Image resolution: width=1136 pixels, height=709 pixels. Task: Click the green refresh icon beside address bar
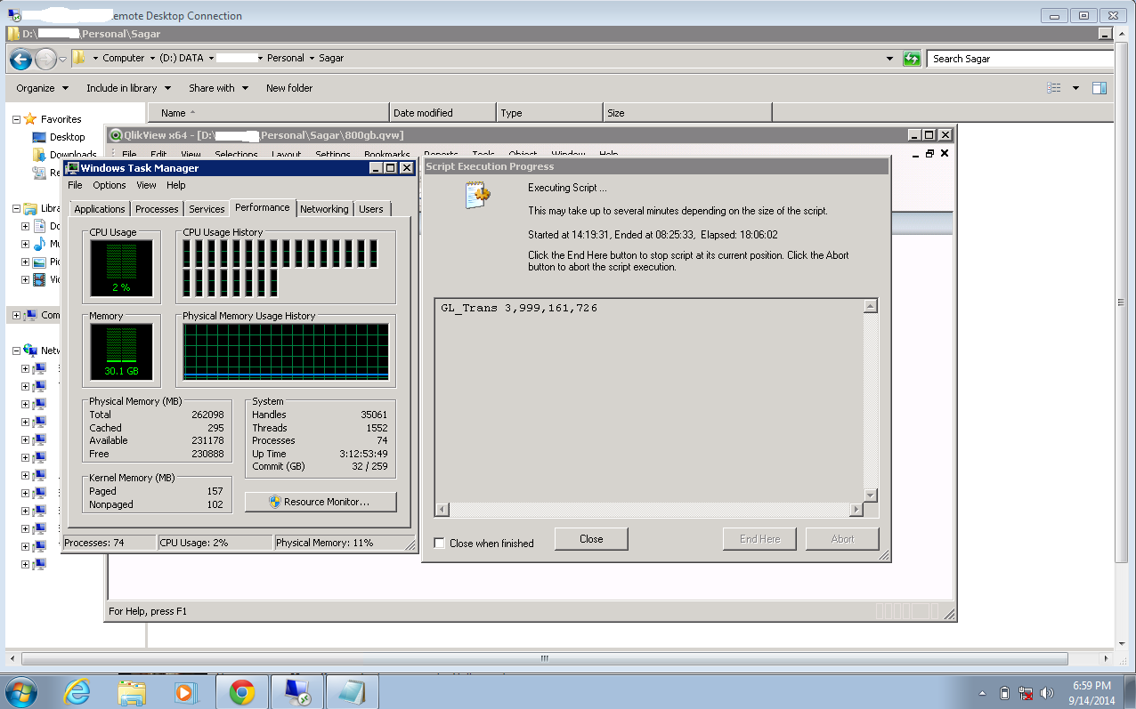(911, 59)
